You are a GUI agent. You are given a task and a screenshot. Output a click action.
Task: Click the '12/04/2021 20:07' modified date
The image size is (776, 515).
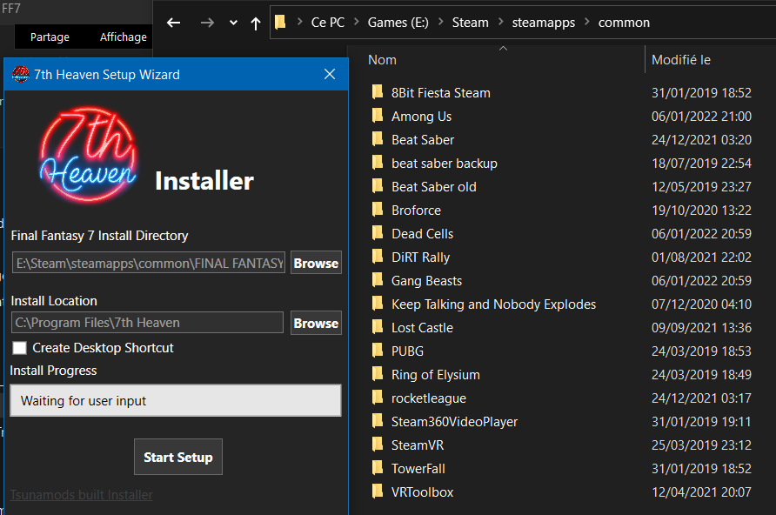701,492
